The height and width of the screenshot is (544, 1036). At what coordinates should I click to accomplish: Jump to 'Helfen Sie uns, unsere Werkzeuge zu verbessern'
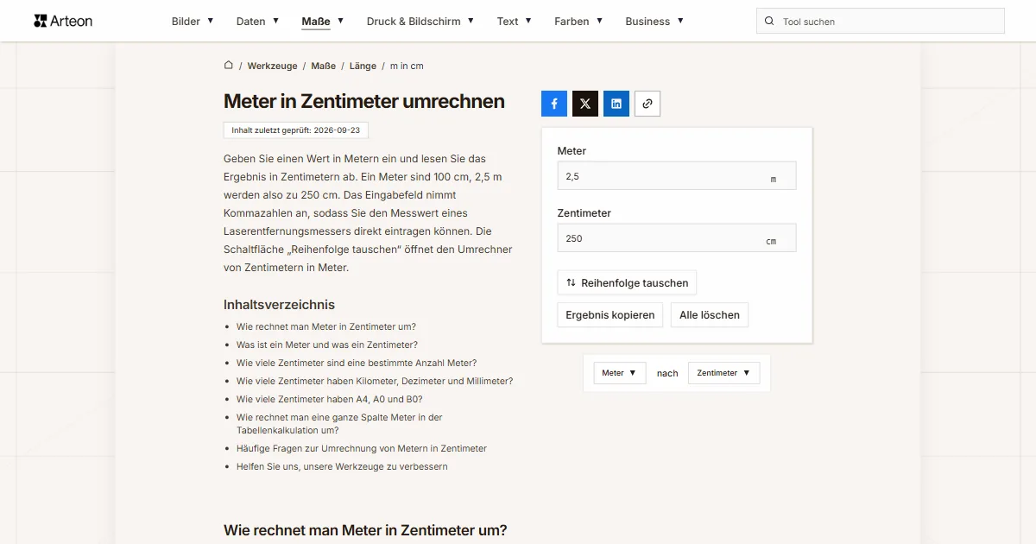click(x=342, y=466)
